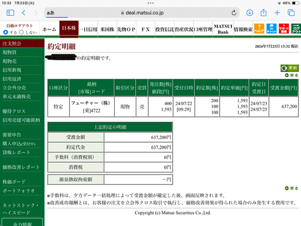
Task: Click 637,200 in the 受渡金額 column
Action: pyautogui.click(x=289, y=106)
